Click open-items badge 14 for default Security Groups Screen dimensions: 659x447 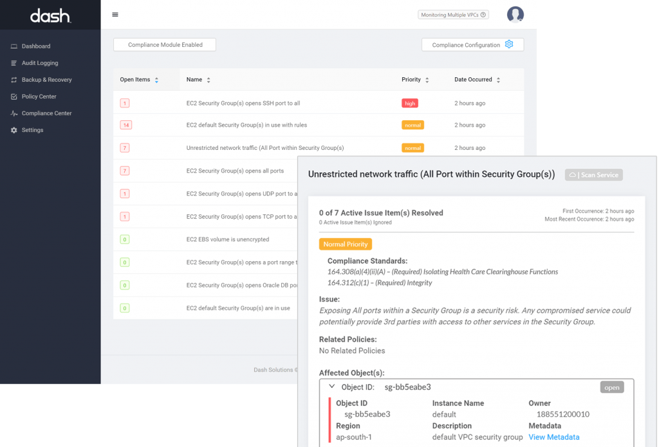[125, 125]
